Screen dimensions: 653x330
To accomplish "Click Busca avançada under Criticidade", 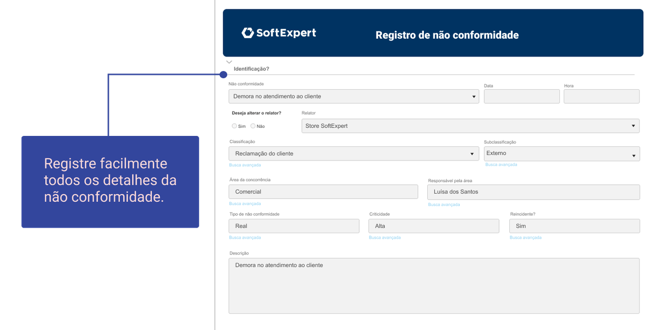I will [x=385, y=238].
